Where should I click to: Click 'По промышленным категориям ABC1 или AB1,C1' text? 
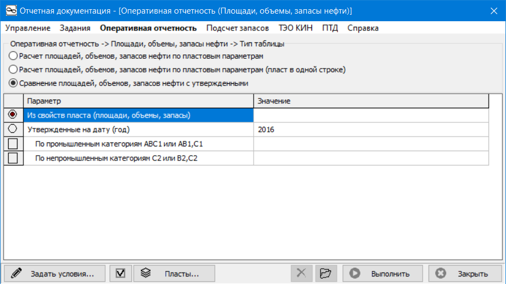click(x=119, y=144)
